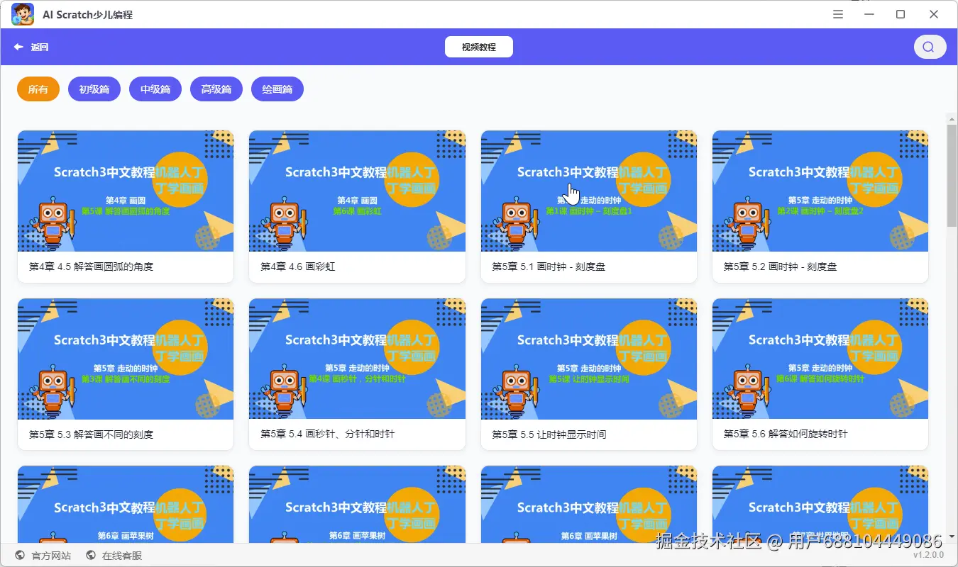
Task: Select the 中级篇 category filter
Action: (155, 89)
